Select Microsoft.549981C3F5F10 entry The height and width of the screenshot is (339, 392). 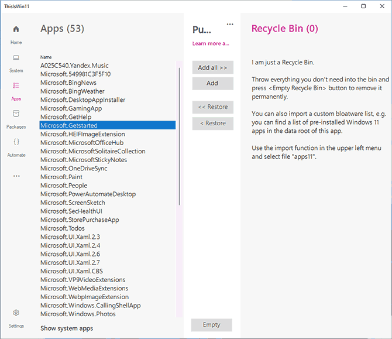coord(108,74)
